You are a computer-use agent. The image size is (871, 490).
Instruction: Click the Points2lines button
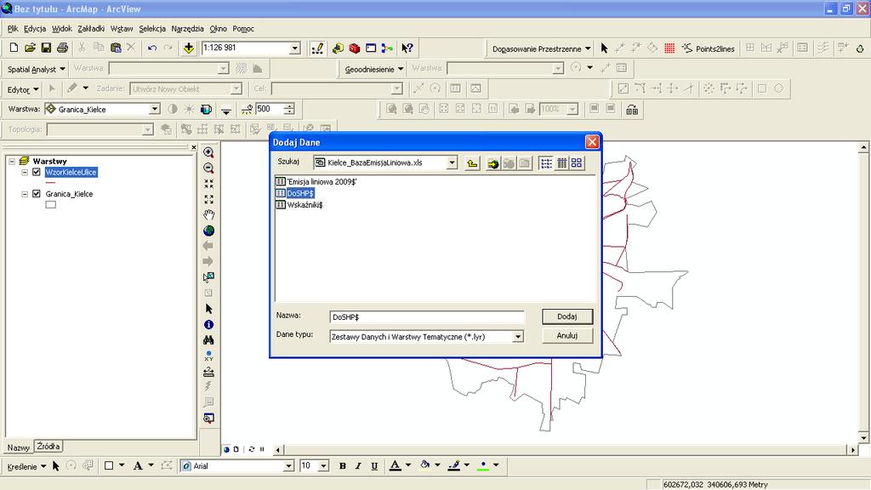pyautogui.click(x=709, y=48)
